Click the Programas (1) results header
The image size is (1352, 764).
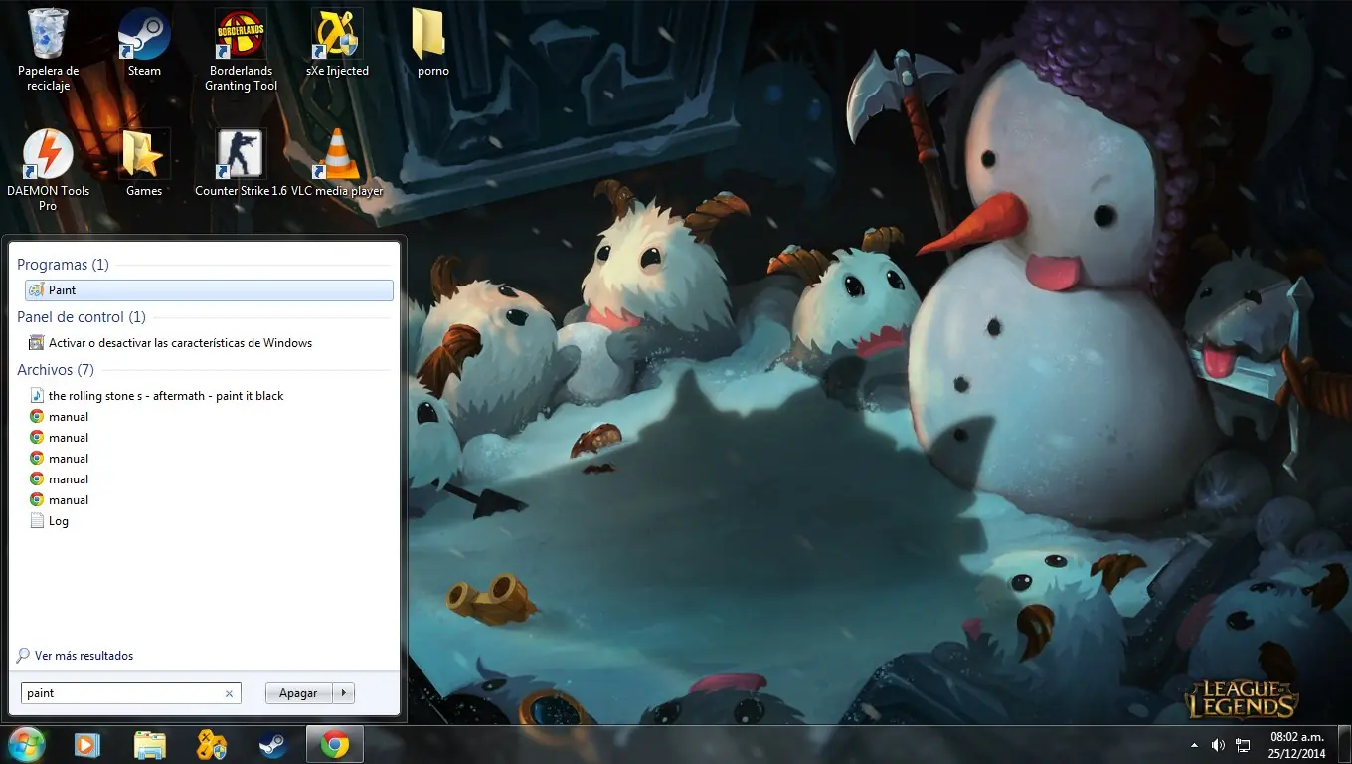click(x=63, y=265)
